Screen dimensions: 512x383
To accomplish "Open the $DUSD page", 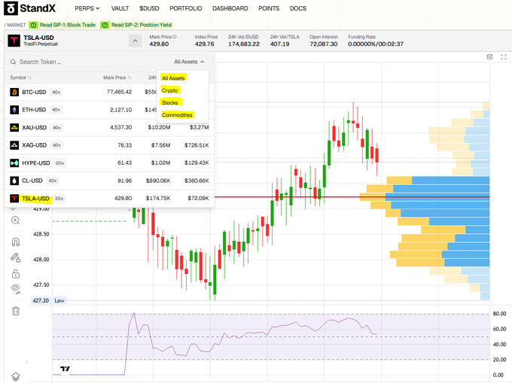I will 149,8.
